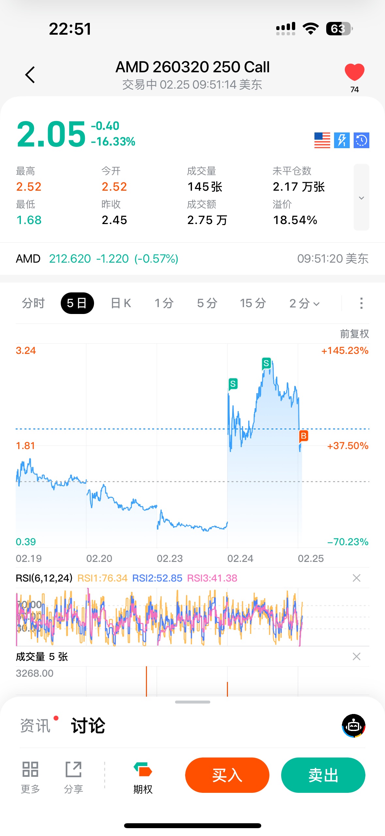Viewport: 385px width, 836px height.
Task: Open the 更多 grid icon
Action: (30, 775)
